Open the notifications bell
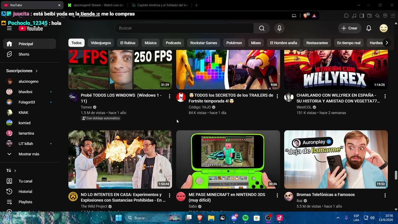The width and height of the screenshot is (398, 224). tap(369, 28)
